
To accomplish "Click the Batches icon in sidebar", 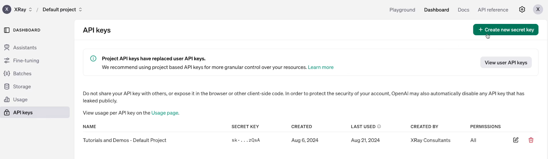I will click(x=7, y=74).
